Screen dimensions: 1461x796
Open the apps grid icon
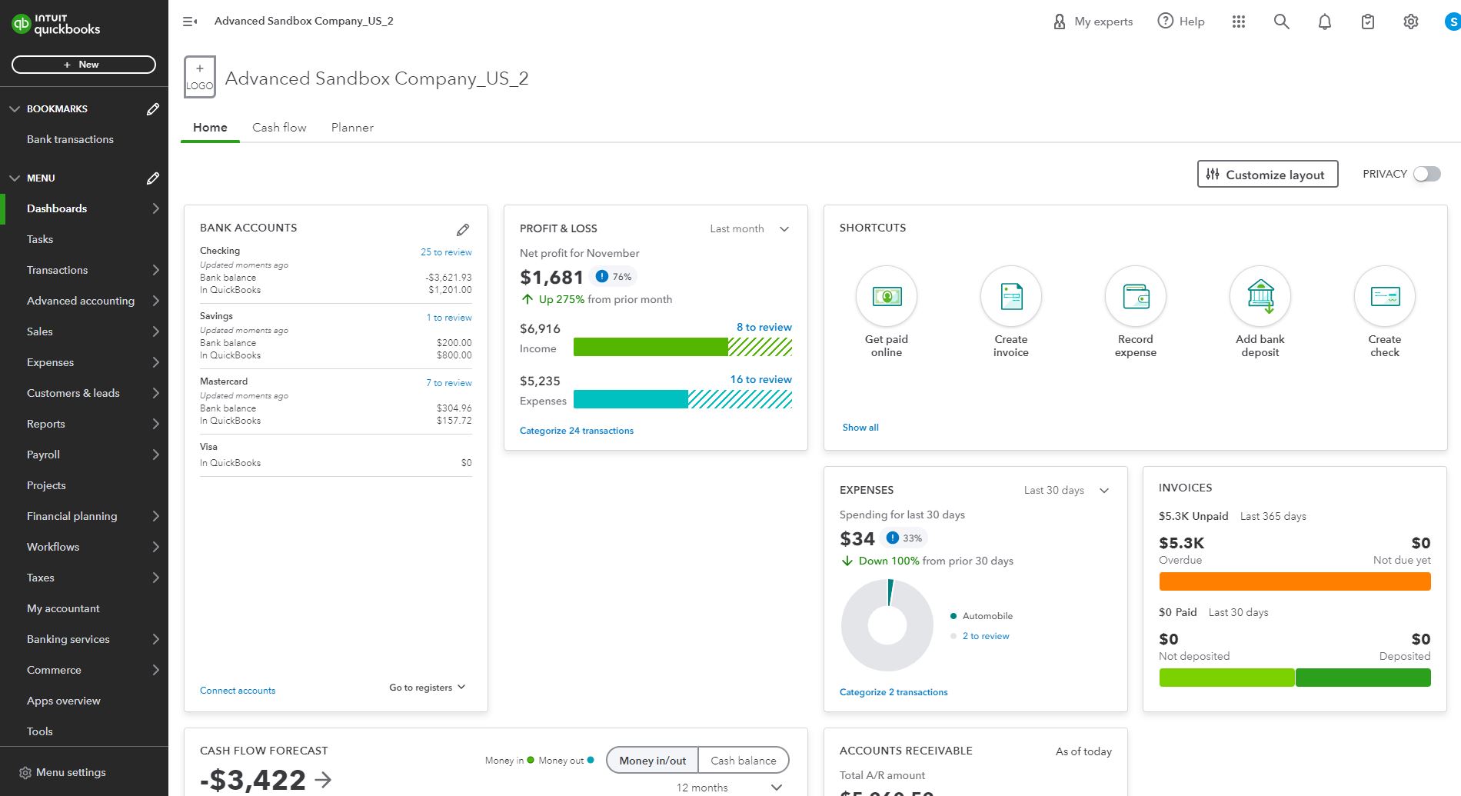(x=1238, y=22)
